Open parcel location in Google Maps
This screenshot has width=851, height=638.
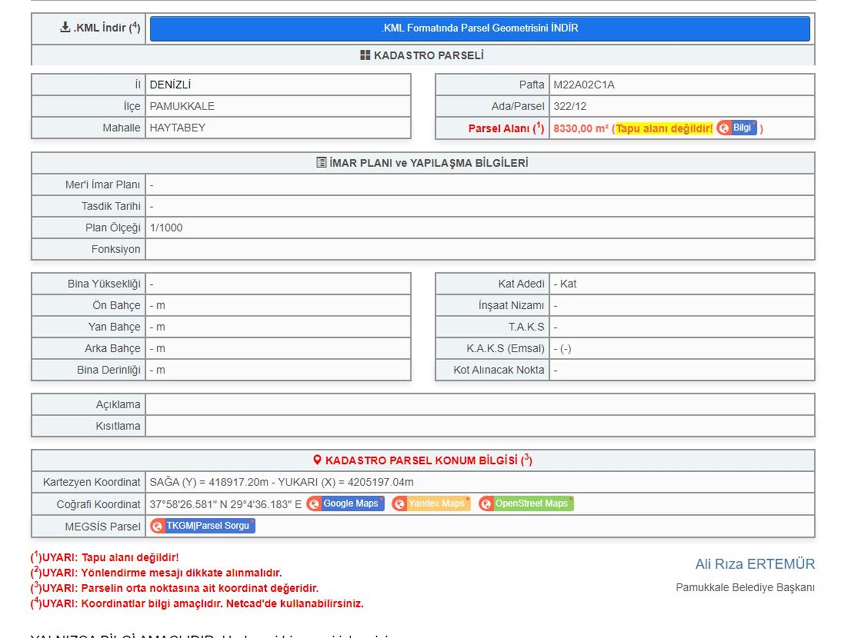[x=345, y=503]
